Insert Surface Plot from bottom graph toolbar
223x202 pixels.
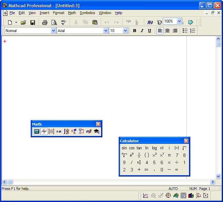176,195
